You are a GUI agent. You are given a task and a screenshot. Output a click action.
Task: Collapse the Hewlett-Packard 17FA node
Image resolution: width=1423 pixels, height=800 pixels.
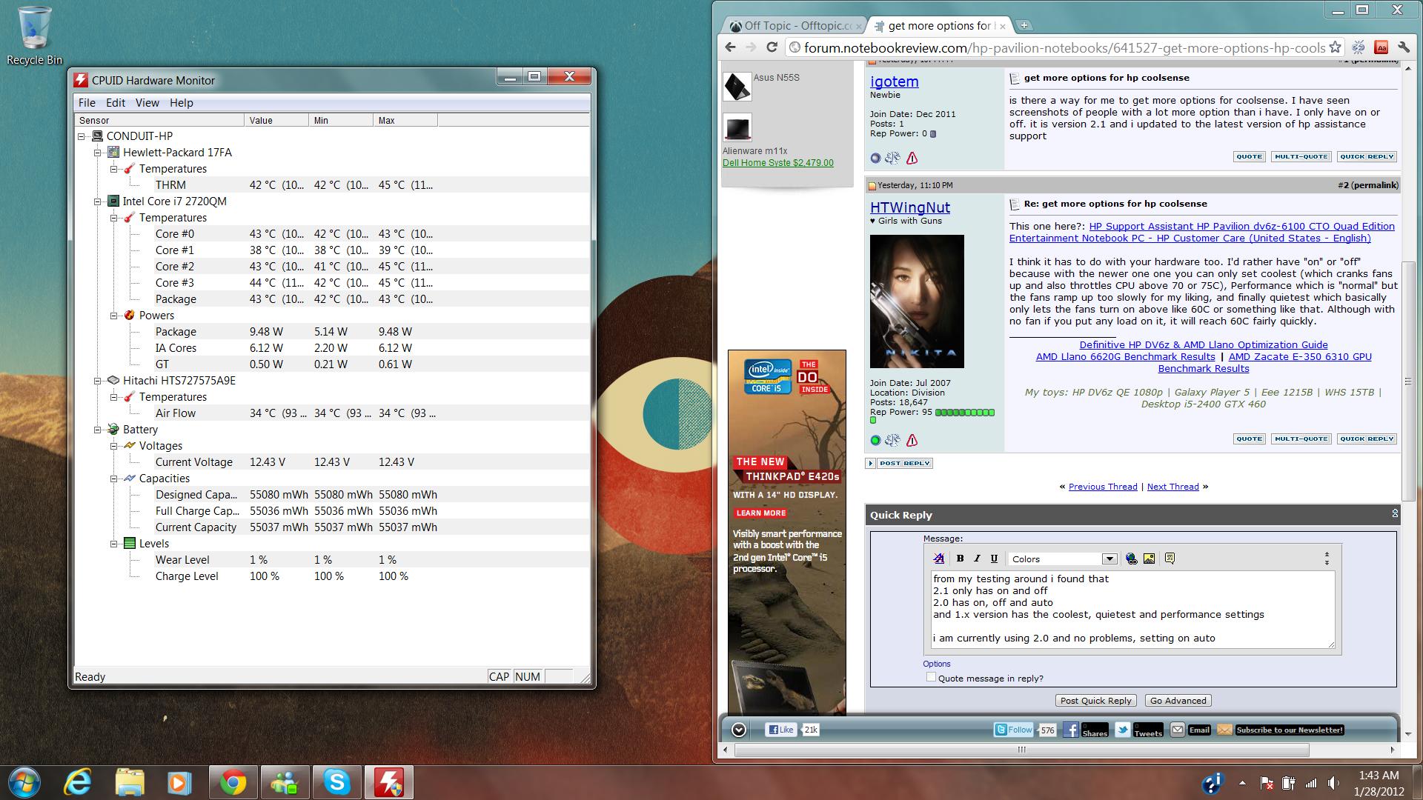(98, 153)
